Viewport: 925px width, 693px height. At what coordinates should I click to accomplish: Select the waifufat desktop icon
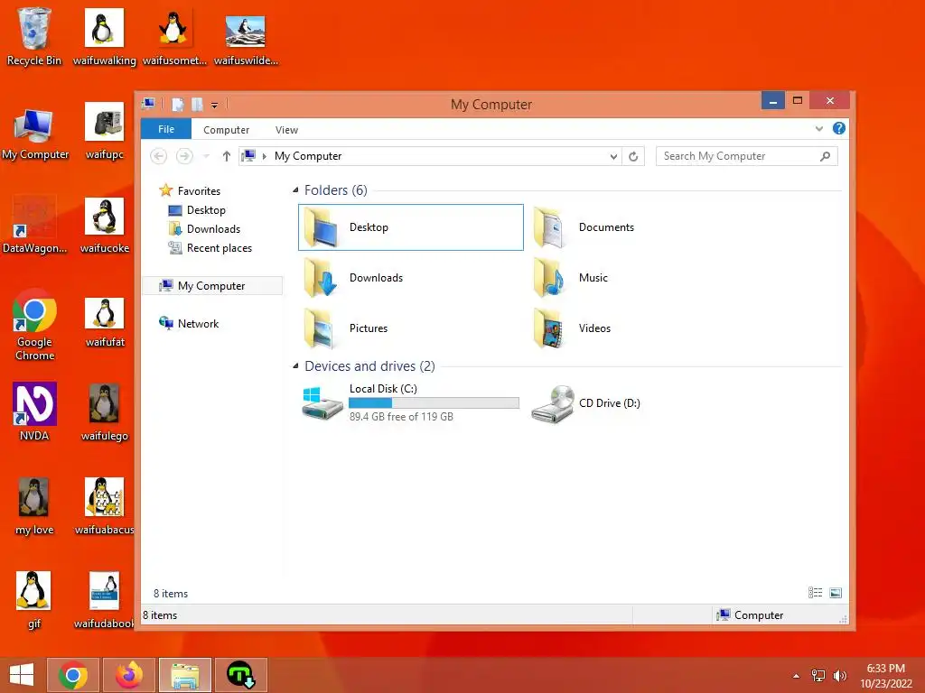[105, 322]
